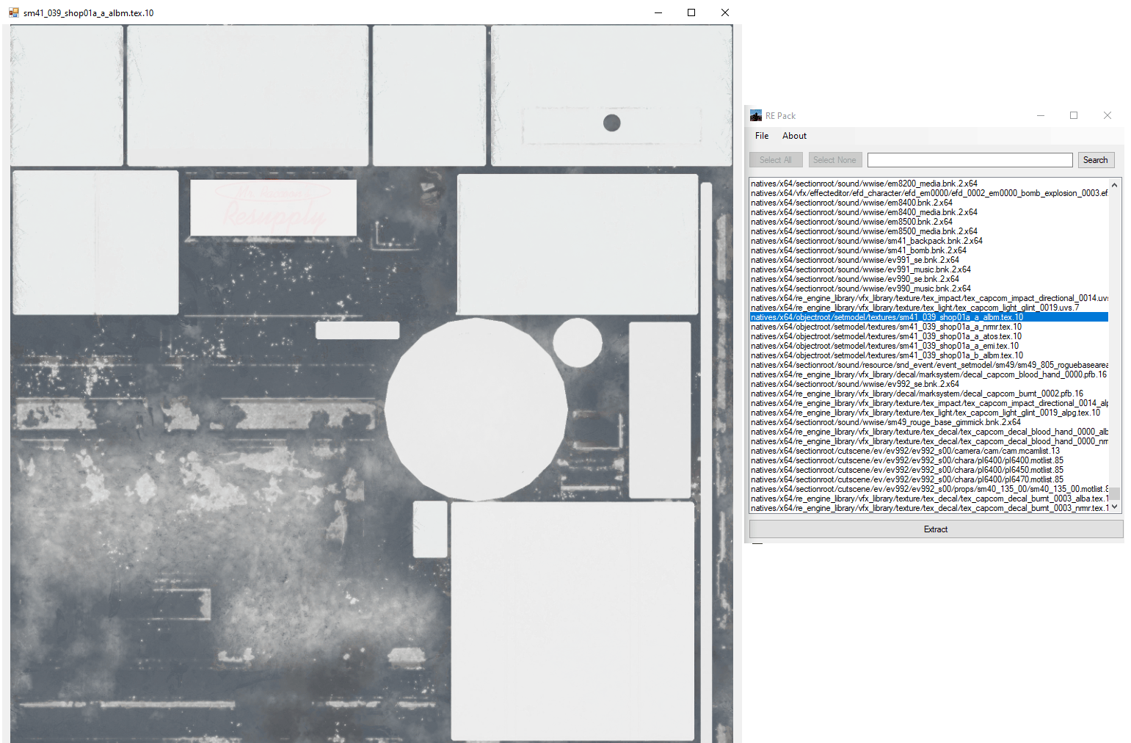Screen dimensions: 1131x743
Task: Select sm40_135_00.motlist entry
Action: pos(929,489)
